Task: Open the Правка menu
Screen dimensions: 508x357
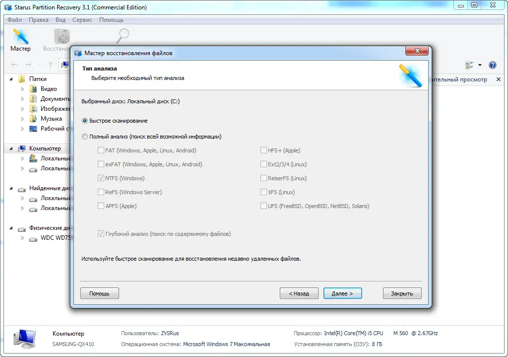Action: click(39, 20)
